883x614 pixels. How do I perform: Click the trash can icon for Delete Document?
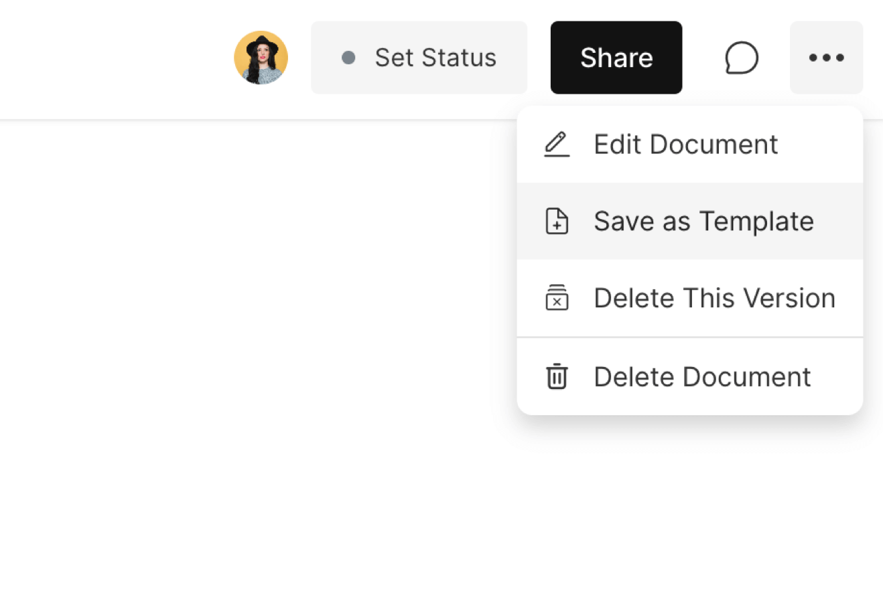tap(556, 376)
